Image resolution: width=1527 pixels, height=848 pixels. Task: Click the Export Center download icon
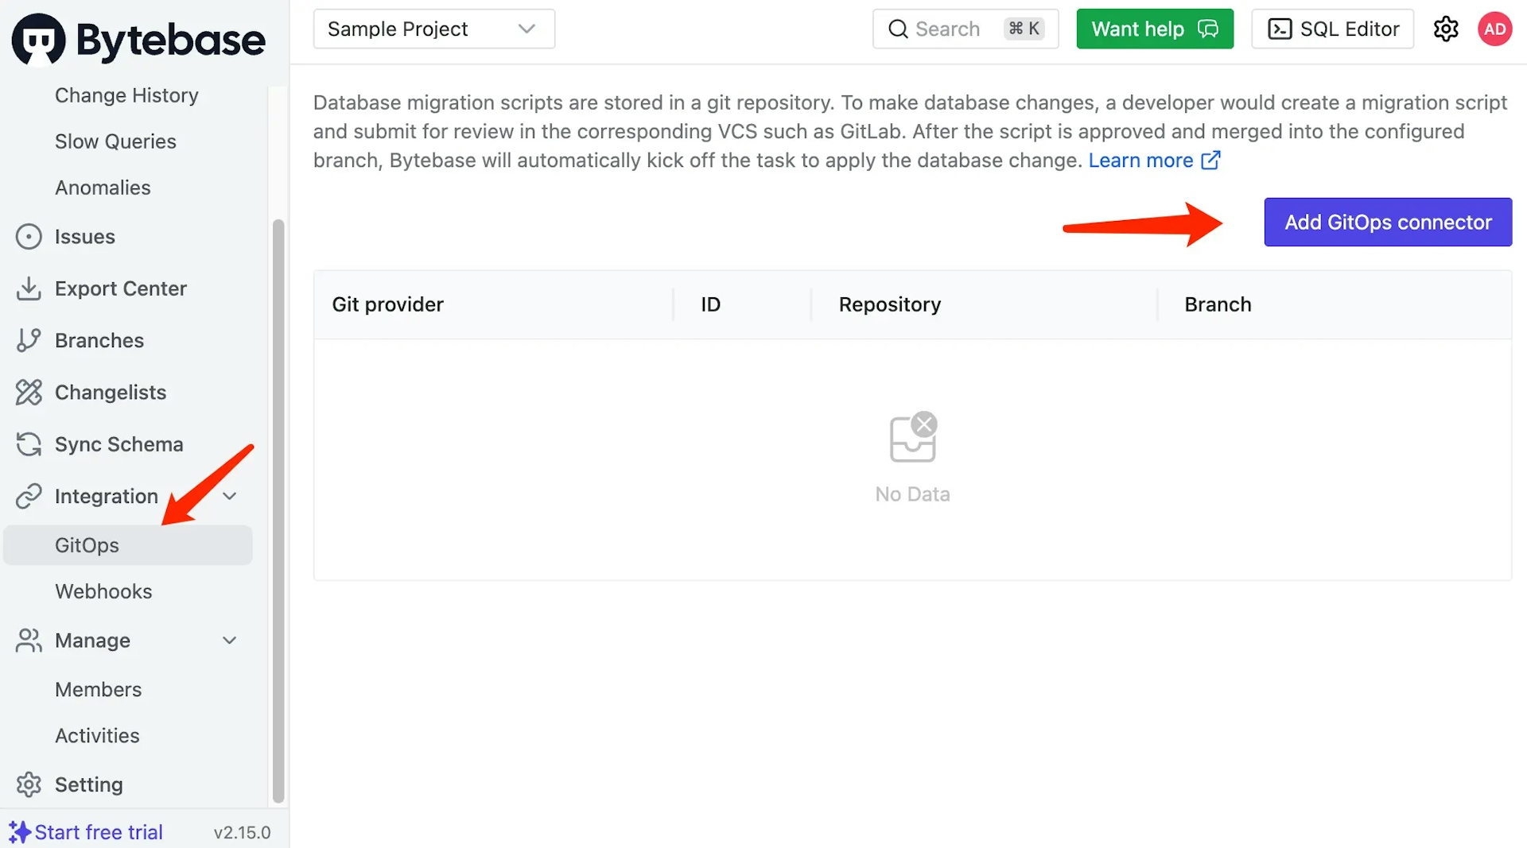(x=29, y=288)
